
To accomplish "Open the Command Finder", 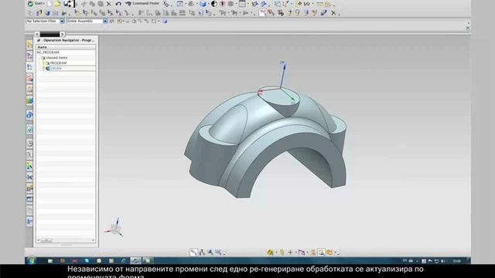I will [142, 3].
